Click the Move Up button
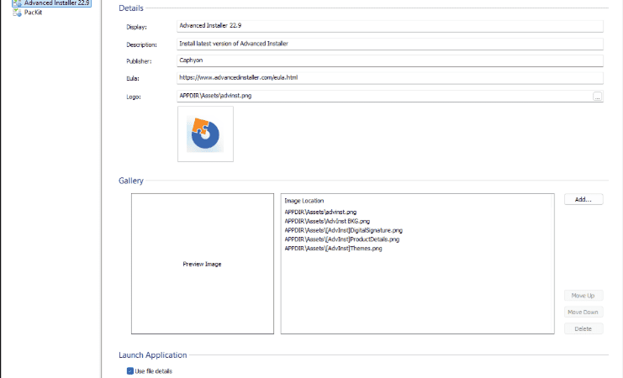 583,296
